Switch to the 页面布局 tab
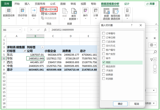 pos(40,4)
